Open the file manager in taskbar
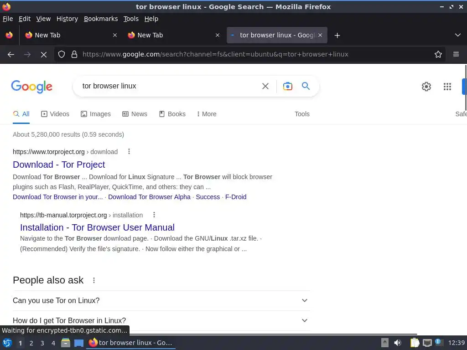The height and width of the screenshot is (350, 467). coord(66,343)
